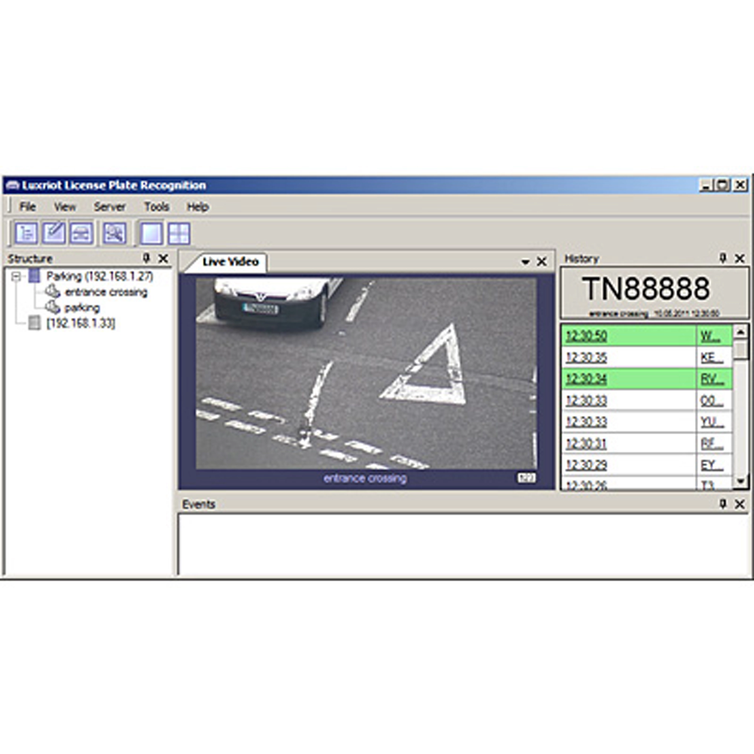Click the car toolbar icon
The image size is (754, 754).
click(81, 233)
